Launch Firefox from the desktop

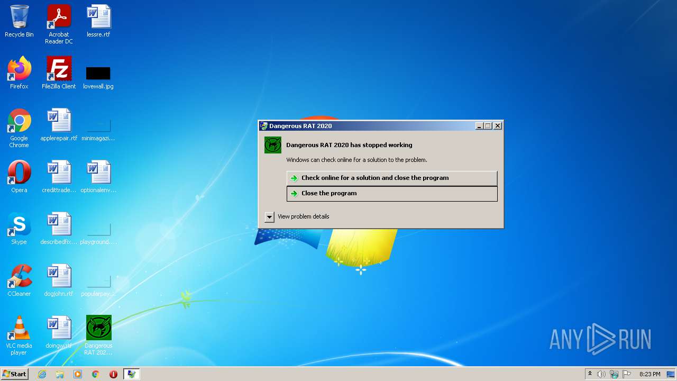(x=19, y=73)
